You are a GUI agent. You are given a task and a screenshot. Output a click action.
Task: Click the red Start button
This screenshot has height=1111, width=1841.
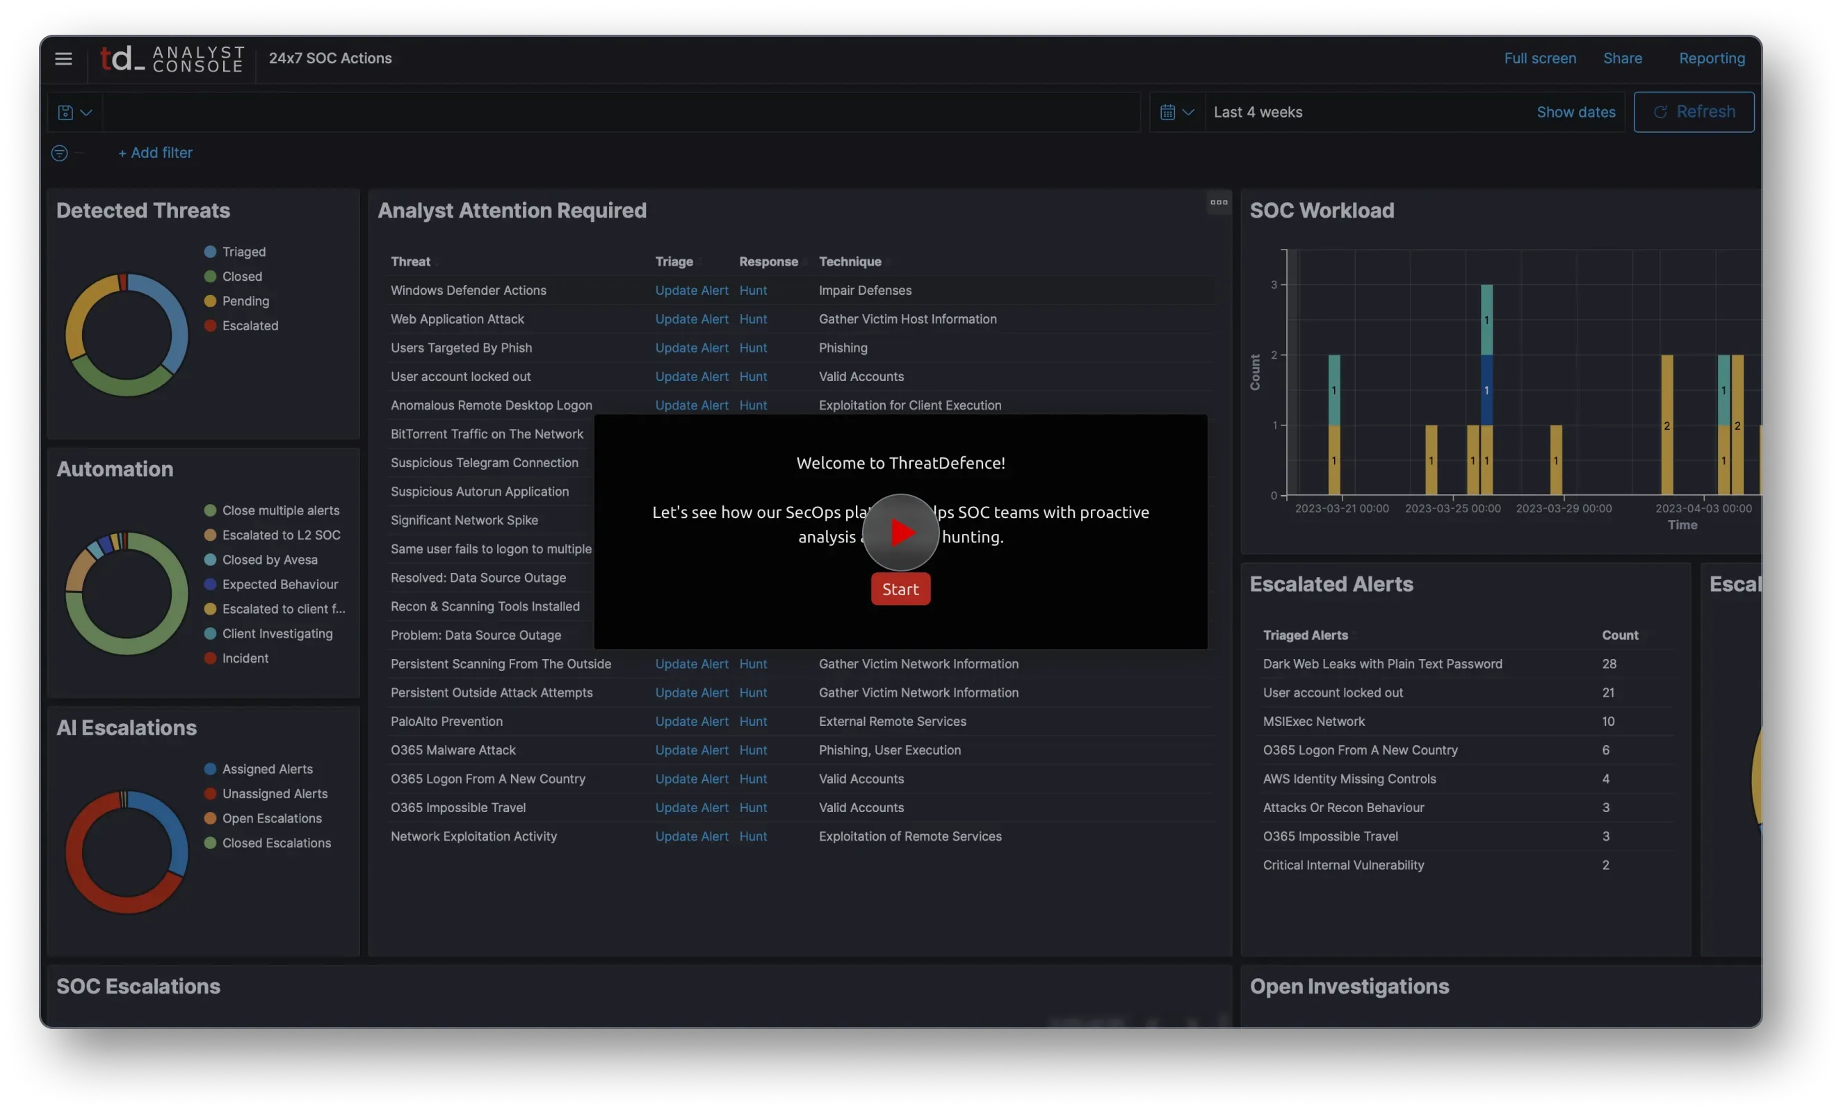pos(900,589)
